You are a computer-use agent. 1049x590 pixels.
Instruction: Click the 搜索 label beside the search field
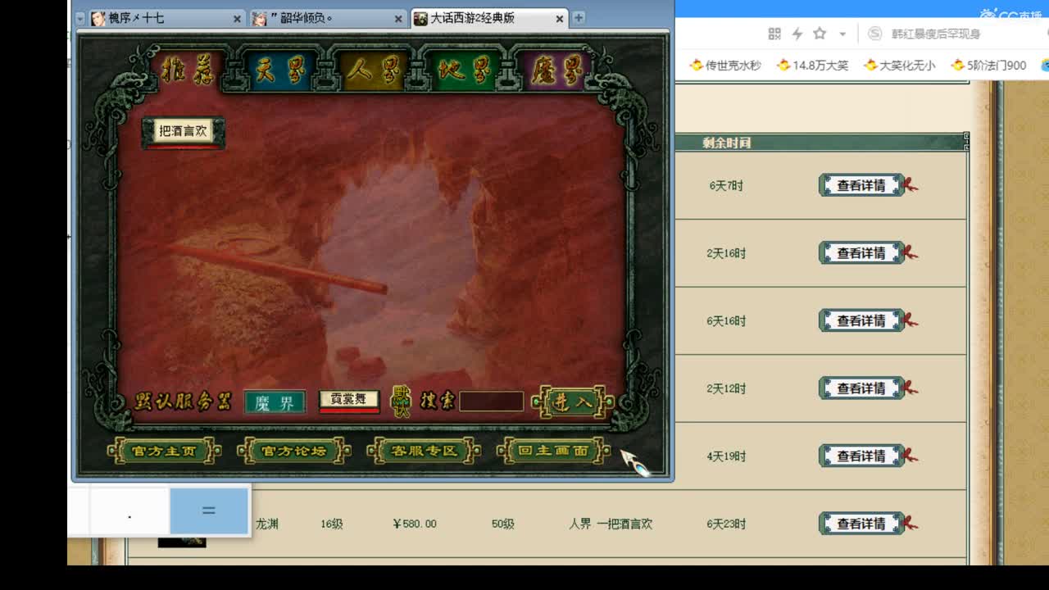437,402
